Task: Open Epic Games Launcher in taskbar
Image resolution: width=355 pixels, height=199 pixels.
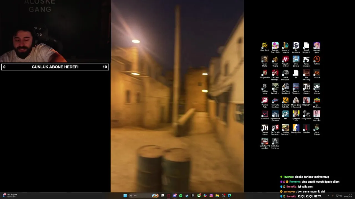Action: click(193, 196)
